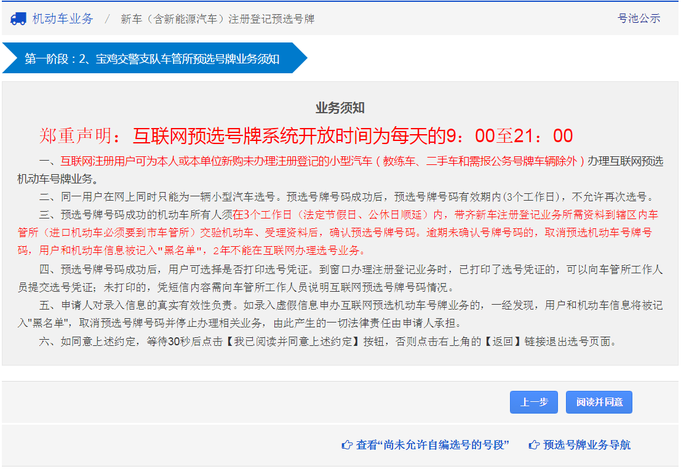Open the 号池公示 link

639,18
